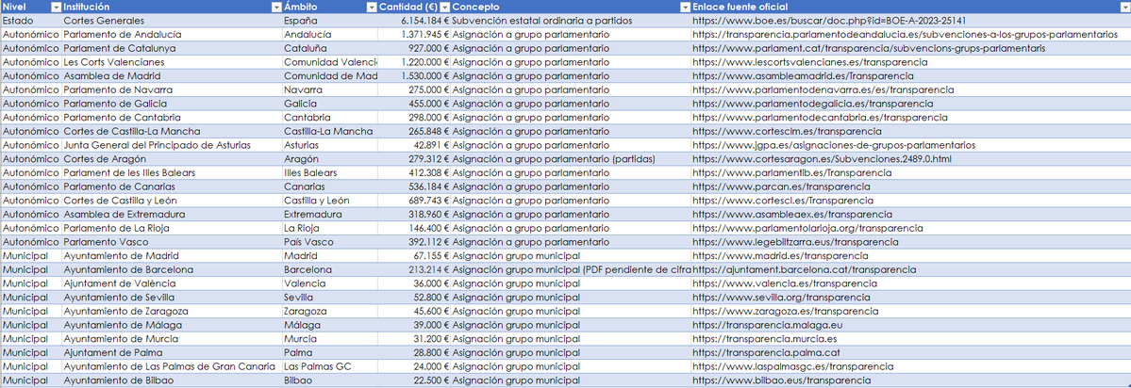Select the Asamblea de Extremadura cell
1131x388 pixels.
point(173,214)
